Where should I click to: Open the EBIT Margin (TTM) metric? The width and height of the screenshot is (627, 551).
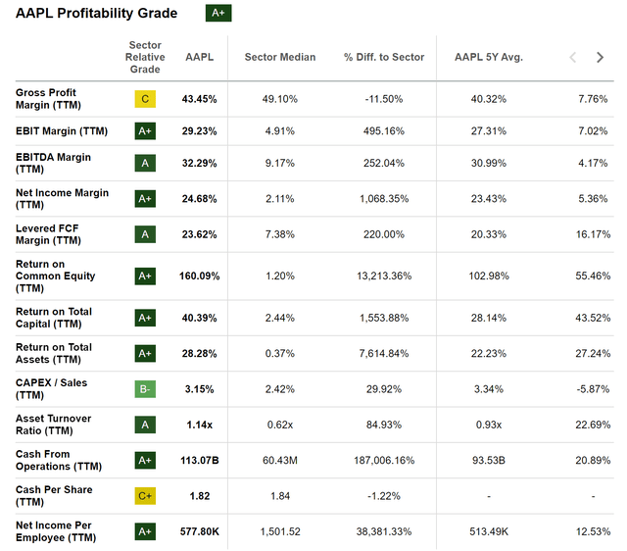click(62, 130)
